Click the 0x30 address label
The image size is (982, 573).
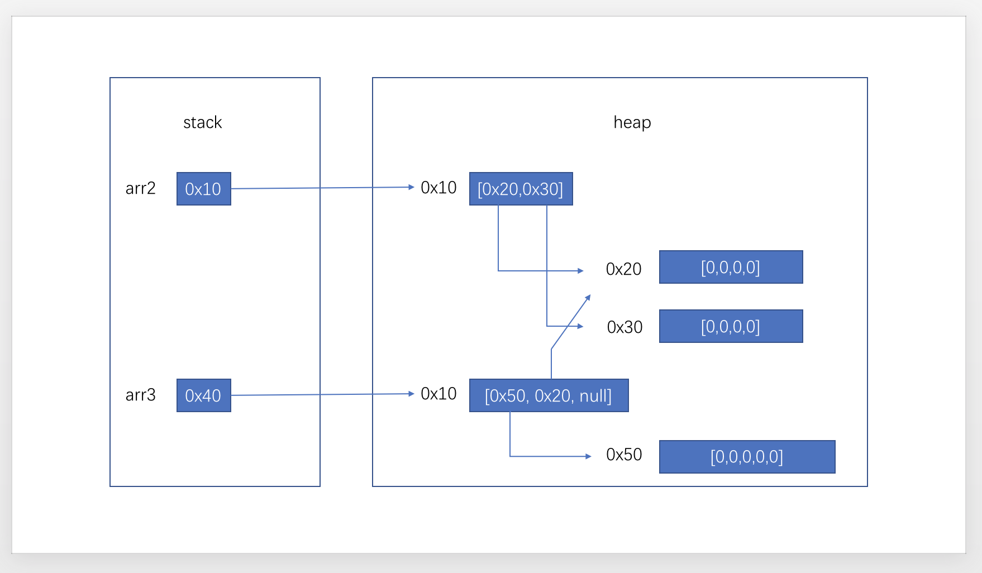click(x=625, y=327)
